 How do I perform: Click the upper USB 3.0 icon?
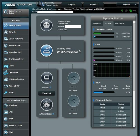point(74,78)
